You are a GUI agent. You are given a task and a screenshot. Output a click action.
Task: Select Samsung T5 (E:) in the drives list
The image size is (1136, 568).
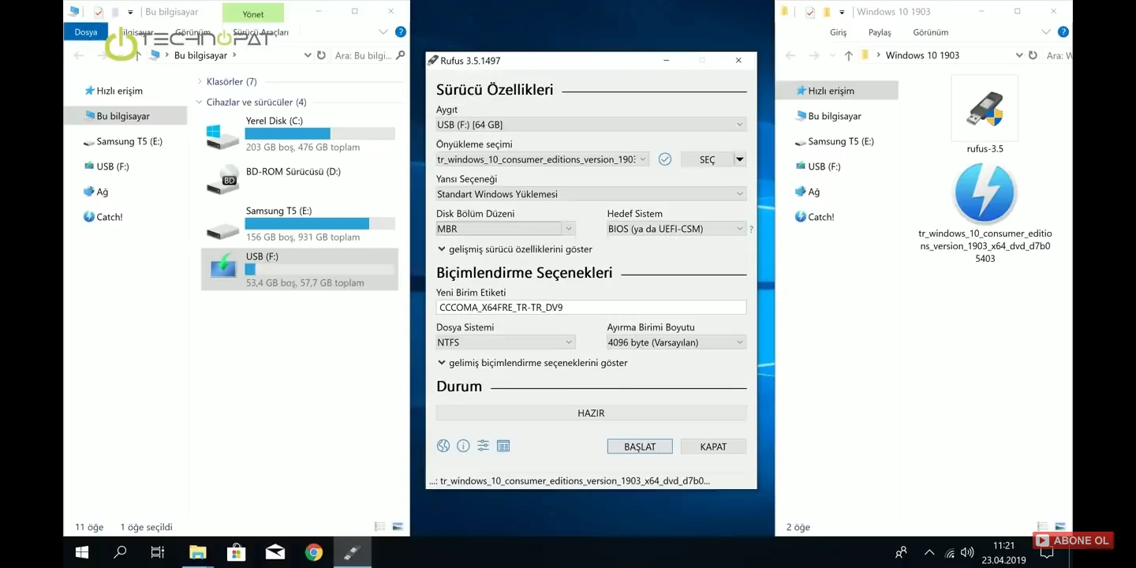coord(300,224)
